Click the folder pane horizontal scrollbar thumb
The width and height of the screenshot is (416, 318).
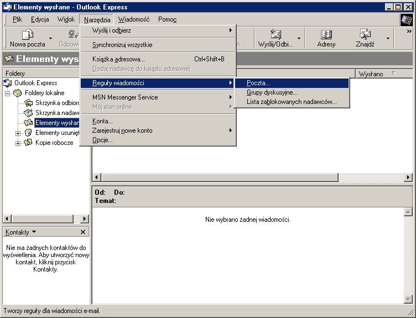pyautogui.click(x=43, y=219)
